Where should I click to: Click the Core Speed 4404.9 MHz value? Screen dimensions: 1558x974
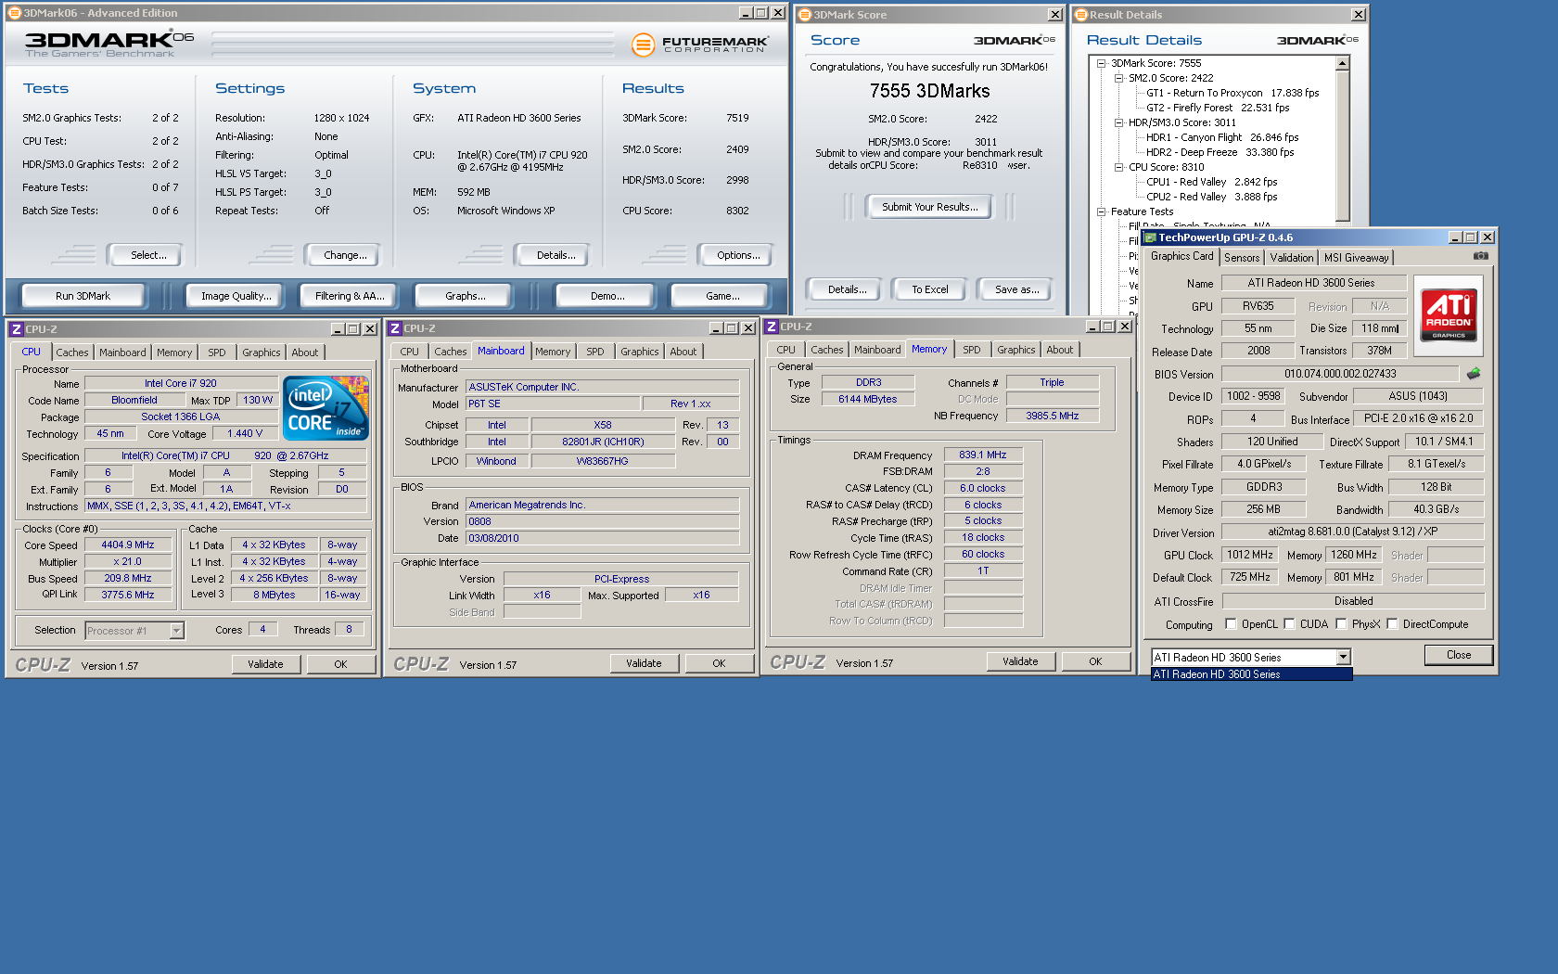pyautogui.click(x=128, y=545)
